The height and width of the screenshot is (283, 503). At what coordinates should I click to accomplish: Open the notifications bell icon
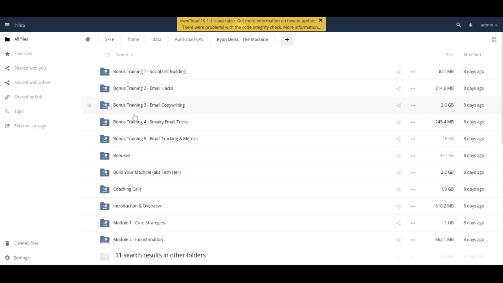(x=471, y=25)
